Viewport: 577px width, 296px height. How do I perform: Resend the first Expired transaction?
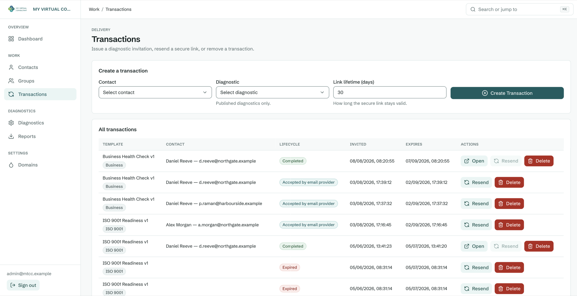coord(476,267)
